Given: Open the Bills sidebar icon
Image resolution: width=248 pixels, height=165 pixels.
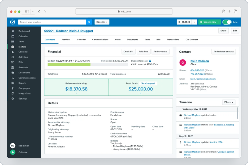Looking at the screenshot, I should click(13, 62).
